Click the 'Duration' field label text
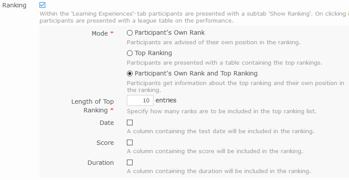The image size is (349, 180). [x=100, y=163]
